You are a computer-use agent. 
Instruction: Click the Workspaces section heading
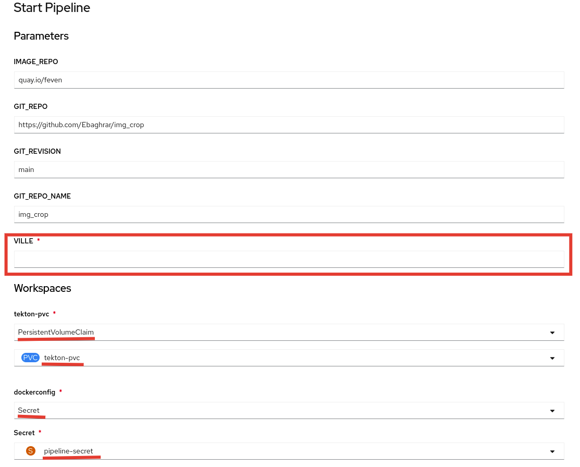(42, 288)
